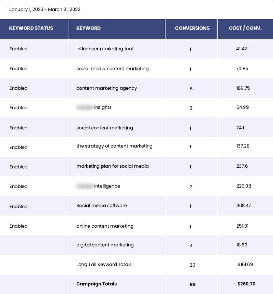Viewport: 273px width, 294px height.
Task: Click the Long Tail Keyword Totals row label
Action: click(104, 264)
